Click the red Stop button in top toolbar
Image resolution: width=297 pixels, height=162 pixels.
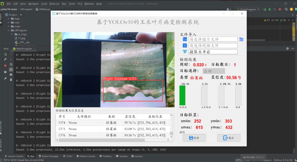click(x=280, y=9)
